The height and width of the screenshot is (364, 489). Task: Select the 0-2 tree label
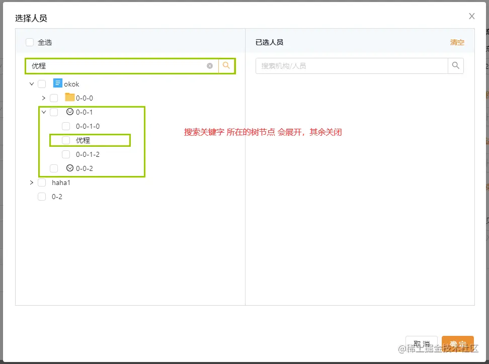click(x=57, y=197)
